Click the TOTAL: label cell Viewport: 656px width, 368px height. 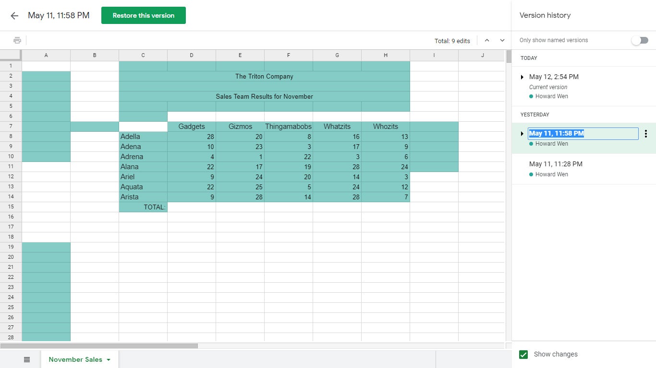point(143,207)
